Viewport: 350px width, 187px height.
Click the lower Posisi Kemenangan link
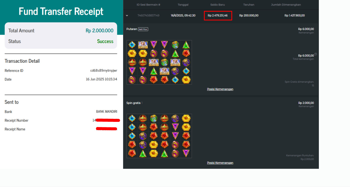220,163
